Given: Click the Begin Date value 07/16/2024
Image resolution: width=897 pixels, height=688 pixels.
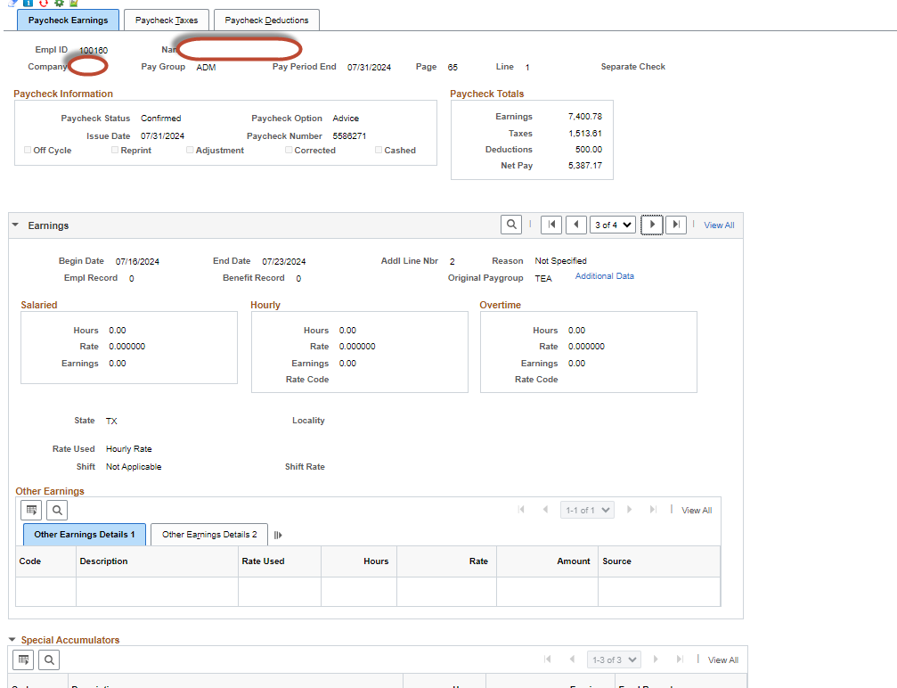Looking at the screenshot, I should pos(137,262).
